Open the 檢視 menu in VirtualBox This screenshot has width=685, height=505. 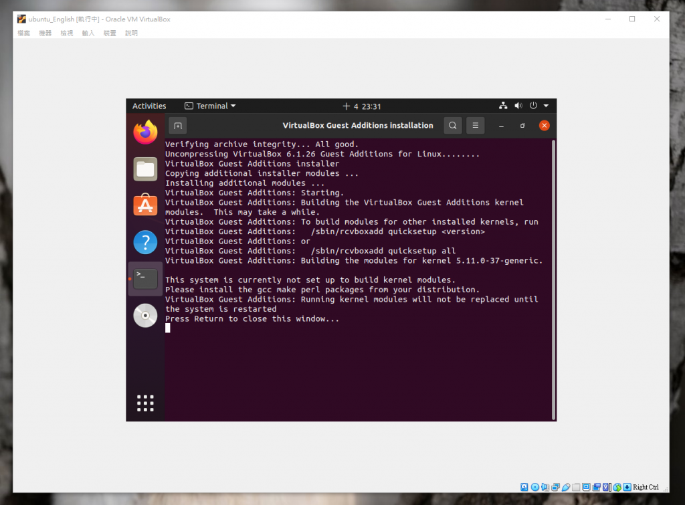(67, 33)
